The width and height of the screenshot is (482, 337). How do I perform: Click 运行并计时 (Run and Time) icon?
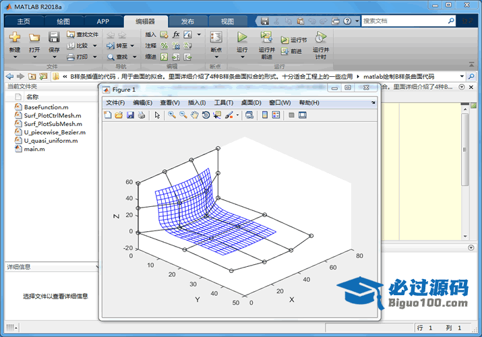(321, 37)
